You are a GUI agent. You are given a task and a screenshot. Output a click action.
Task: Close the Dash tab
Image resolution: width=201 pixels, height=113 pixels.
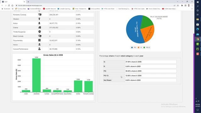tap(24, 2)
